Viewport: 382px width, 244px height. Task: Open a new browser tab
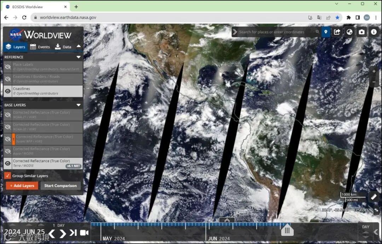click(76, 7)
